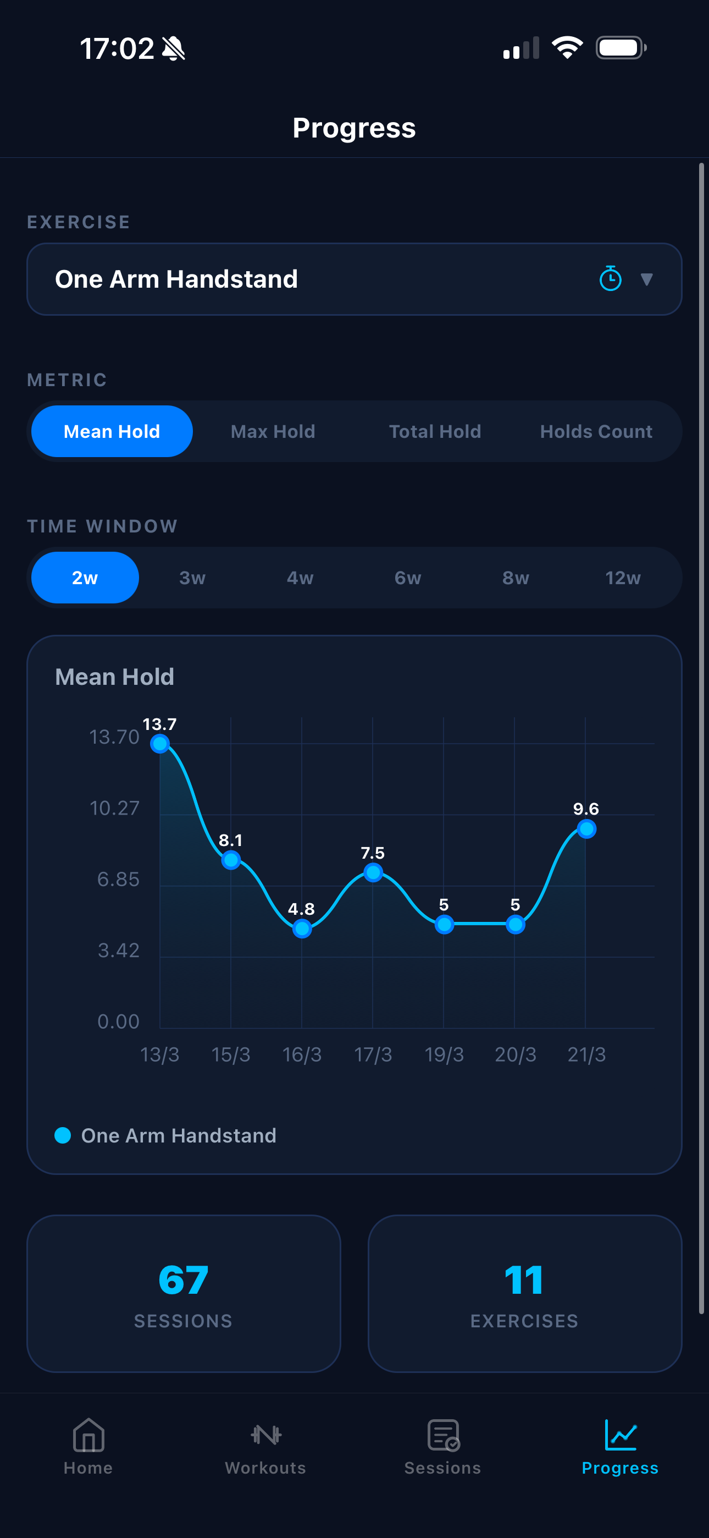Expand the exercise dropdown arrow
The image size is (709, 1538).
[646, 279]
